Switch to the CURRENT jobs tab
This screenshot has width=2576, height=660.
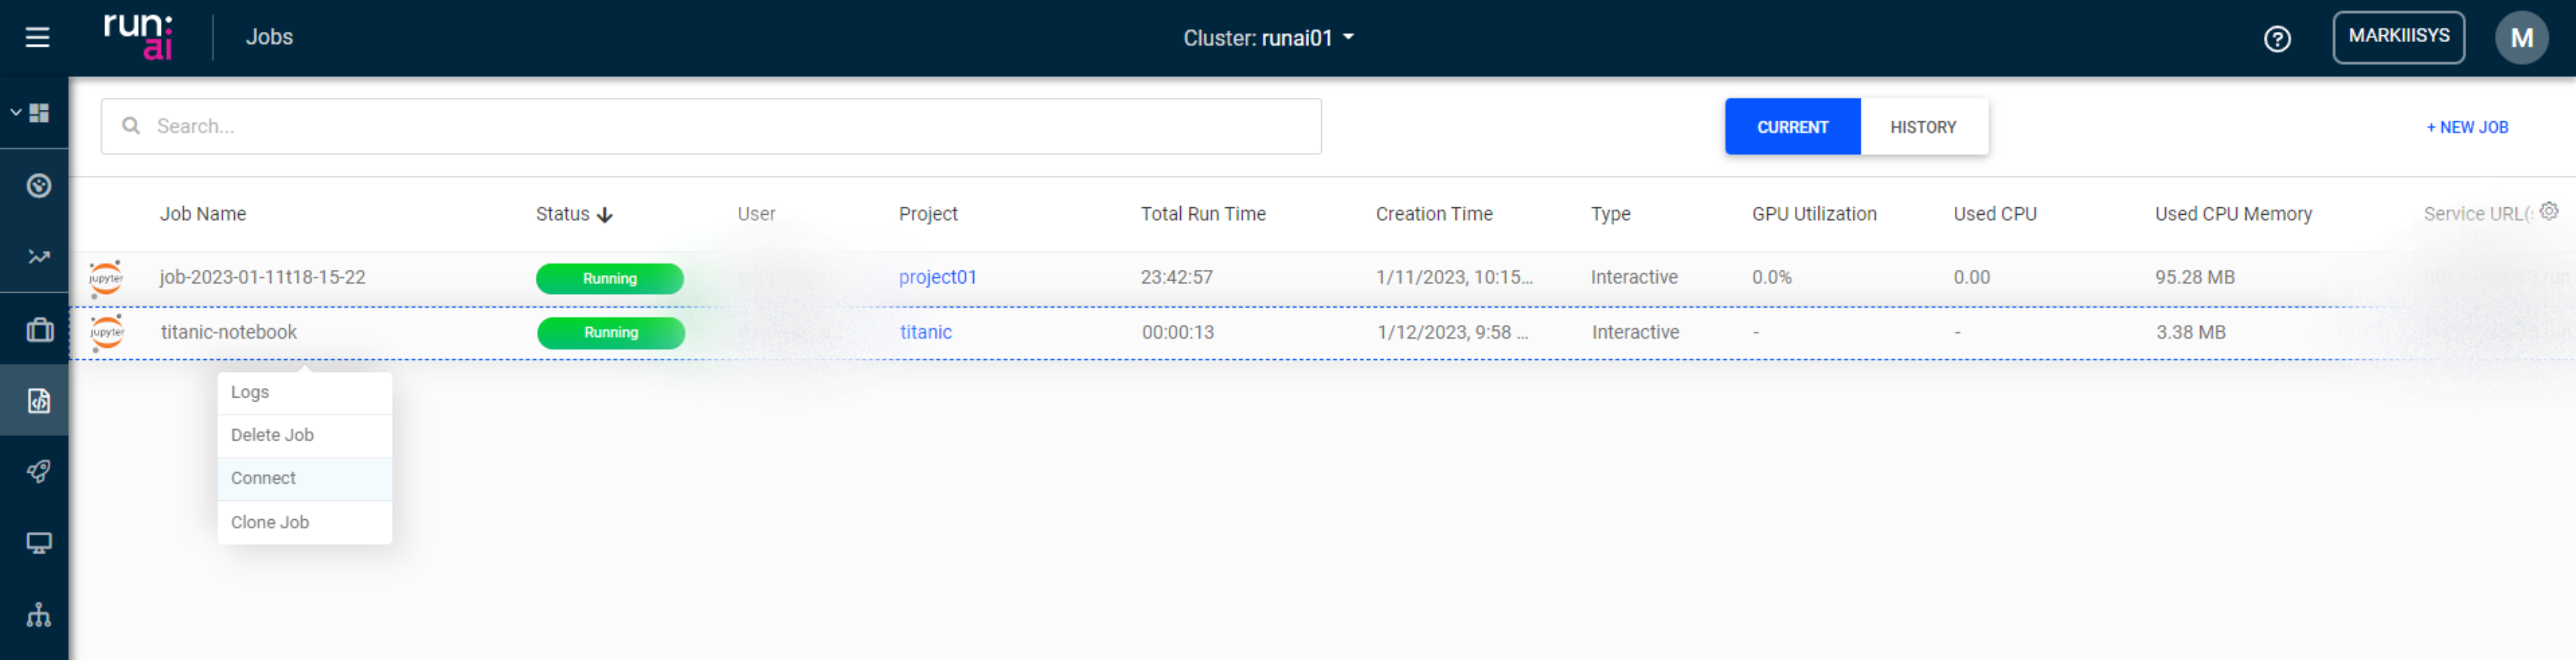[x=1792, y=127]
